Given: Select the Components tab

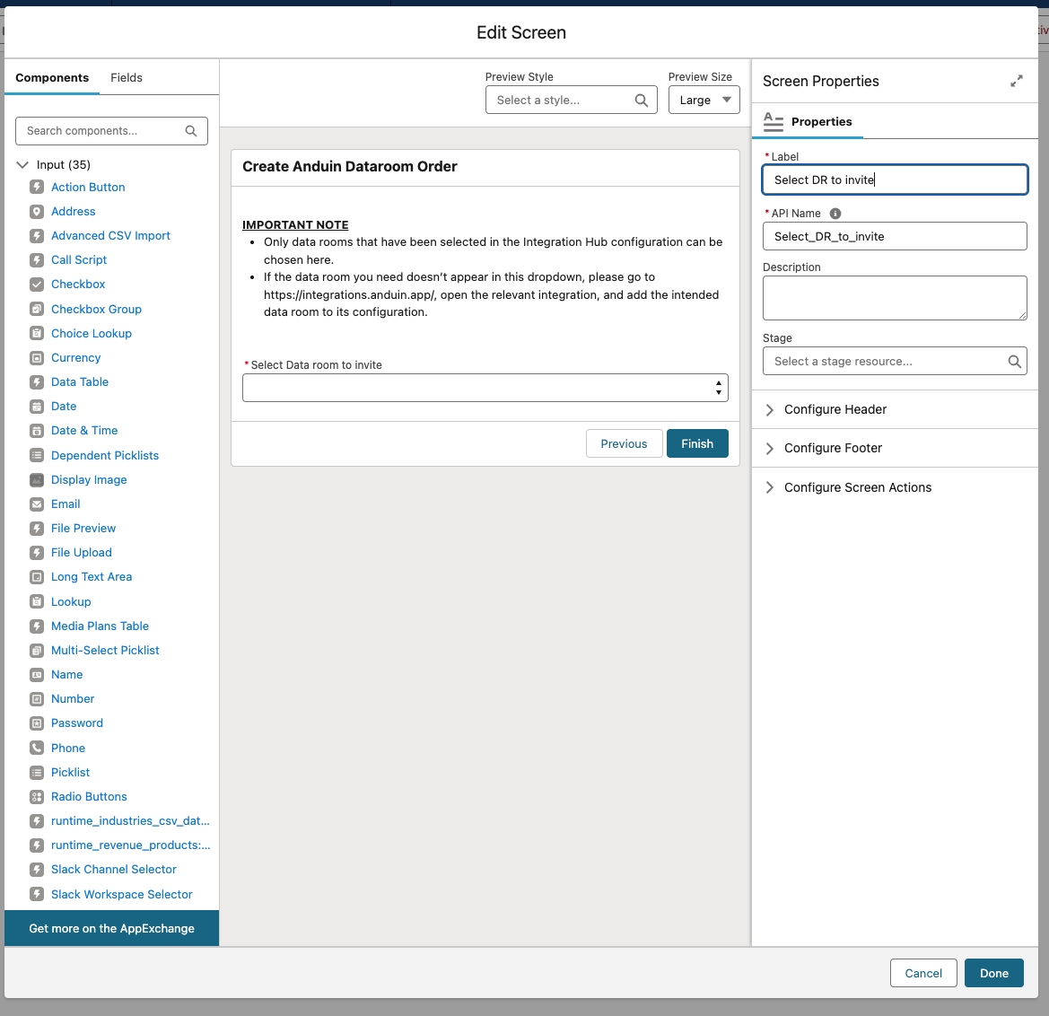Looking at the screenshot, I should 52,78.
